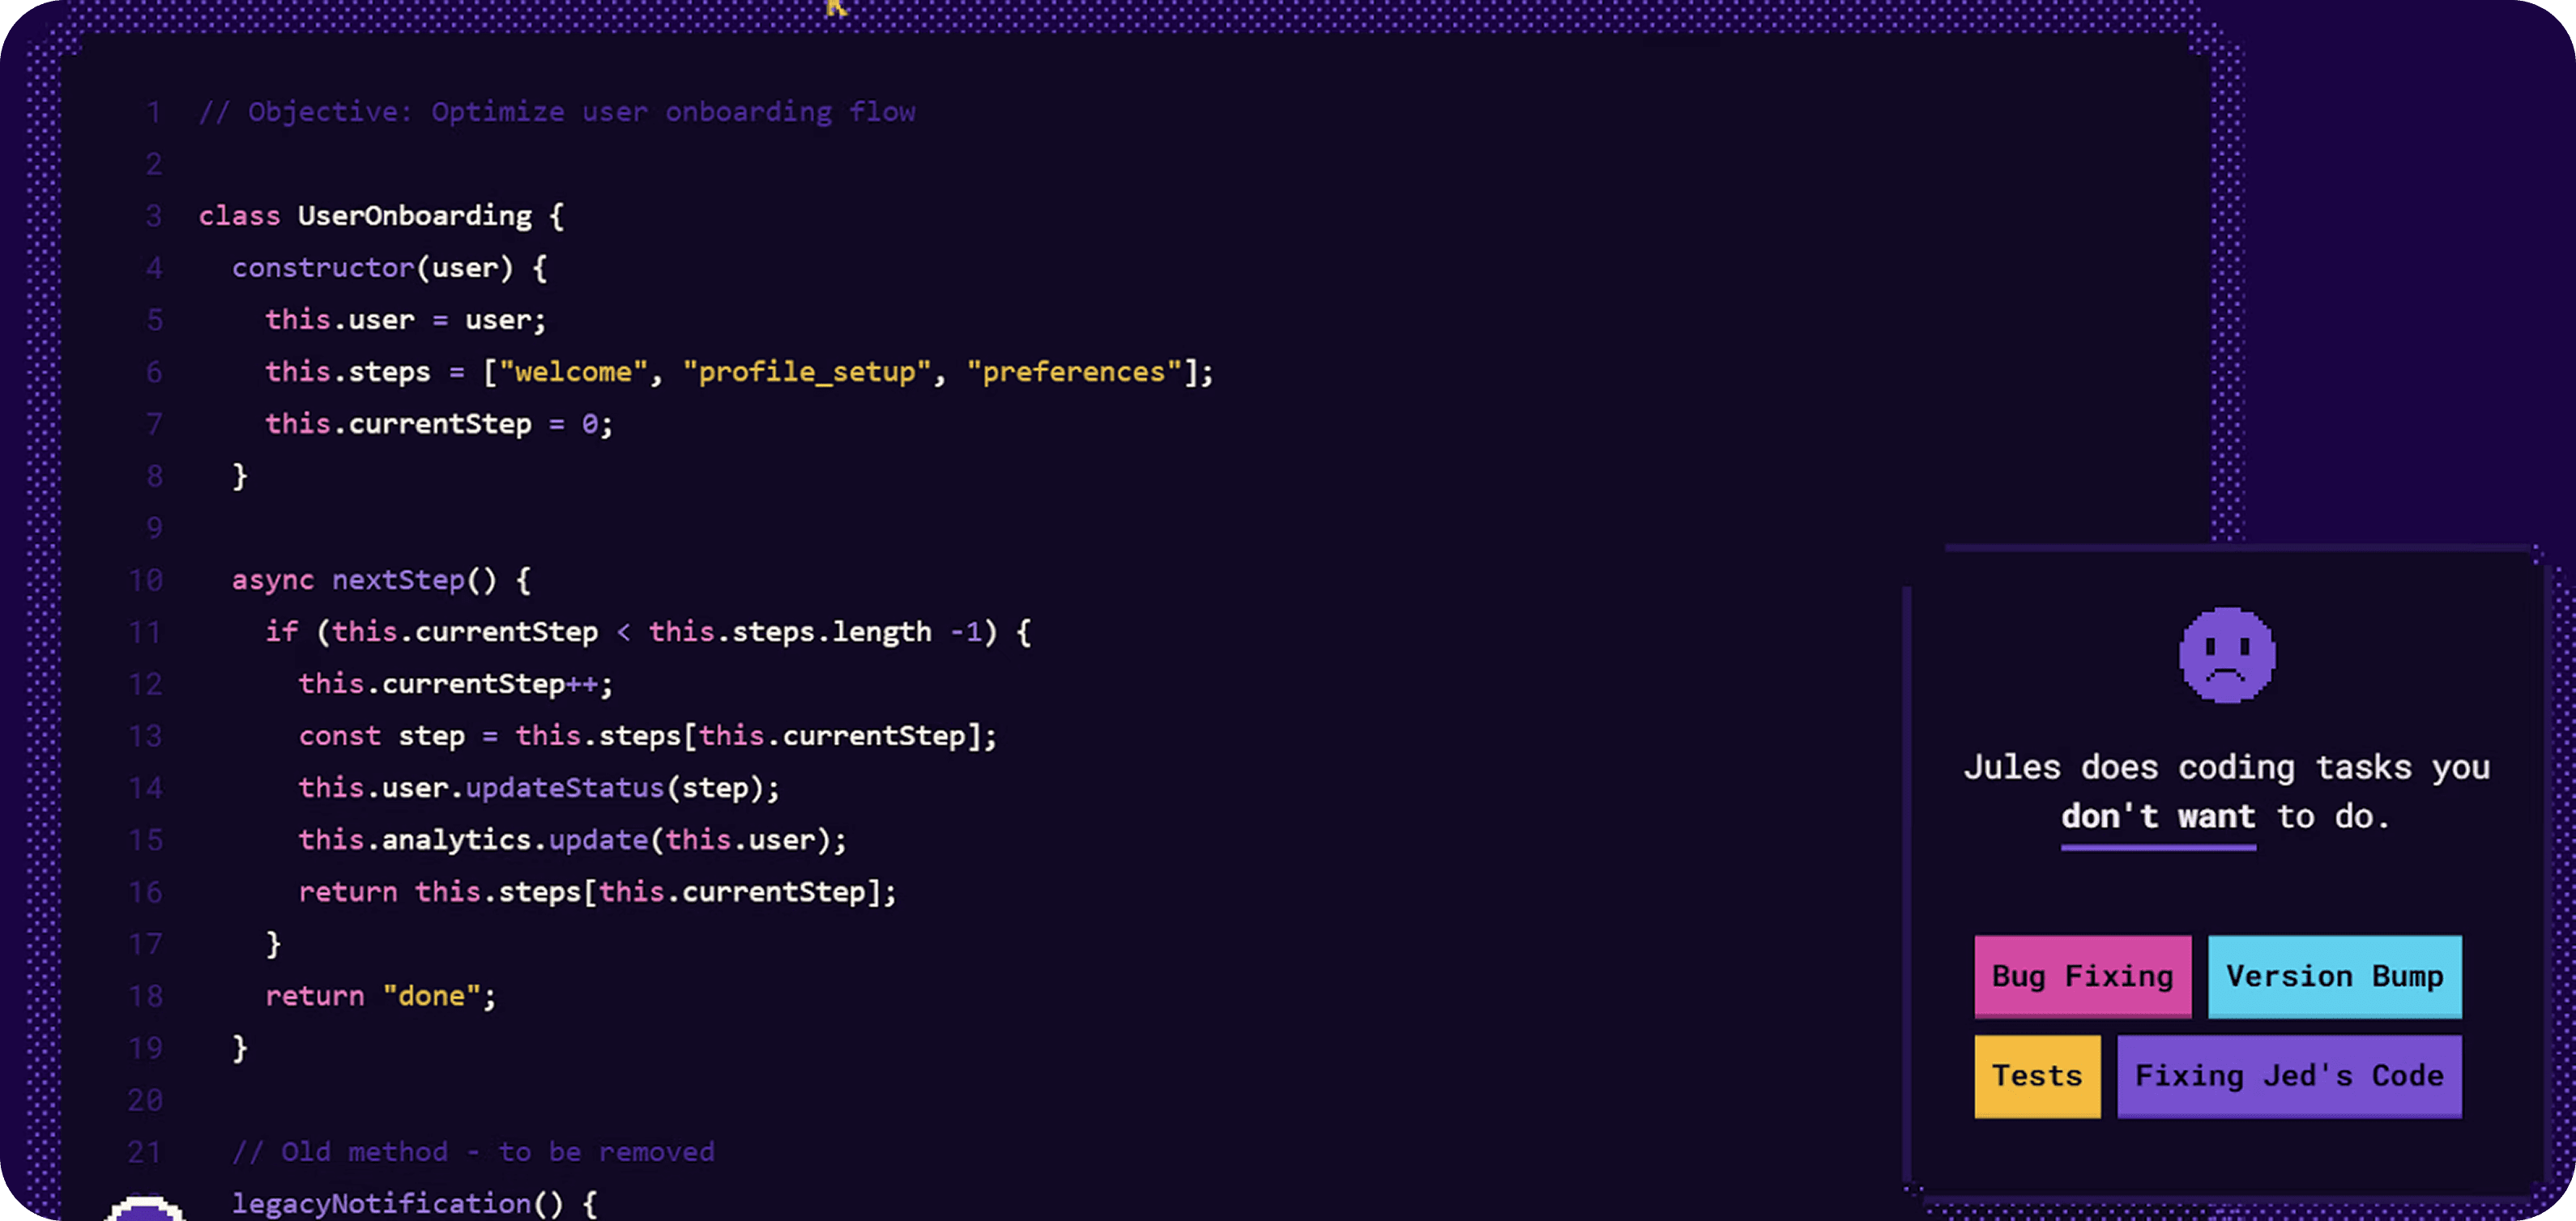
Task: Place cursor on async nextStep() line
Action: pyautogui.click(x=381, y=581)
